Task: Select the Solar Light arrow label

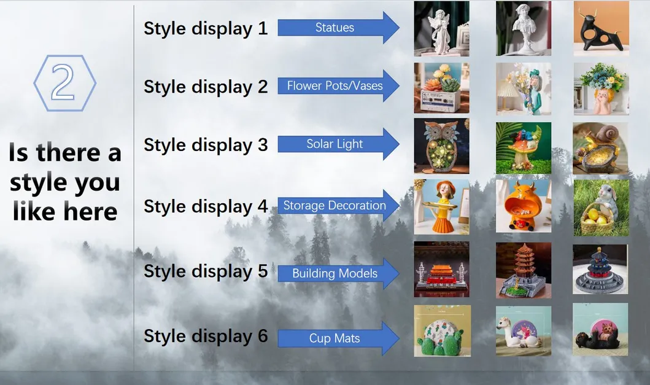Action: tap(335, 144)
